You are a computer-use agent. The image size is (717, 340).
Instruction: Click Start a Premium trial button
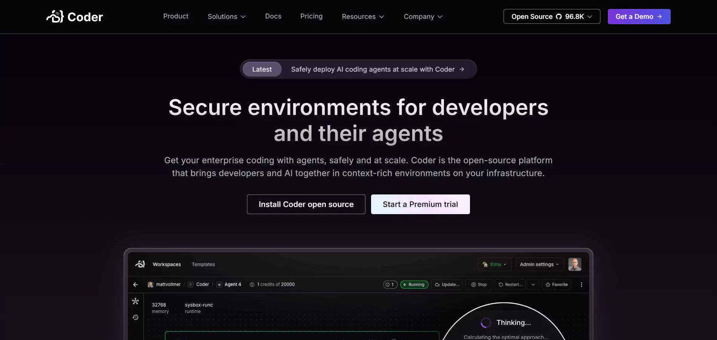pos(421,204)
